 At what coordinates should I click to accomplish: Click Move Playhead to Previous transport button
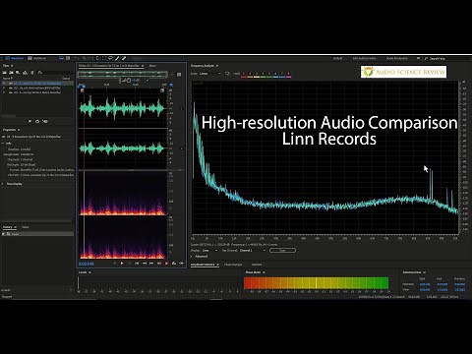click(x=137, y=264)
